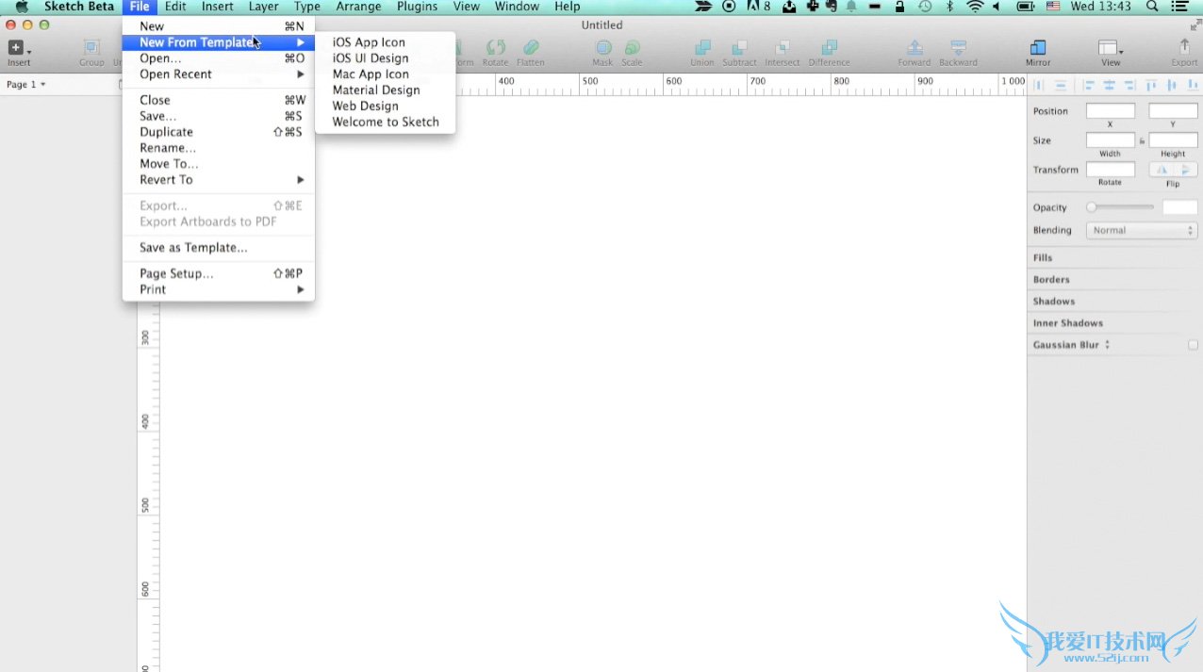Click the Width size input field
The height and width of the screenshot is (672, 1203).
coord(1111,140)
